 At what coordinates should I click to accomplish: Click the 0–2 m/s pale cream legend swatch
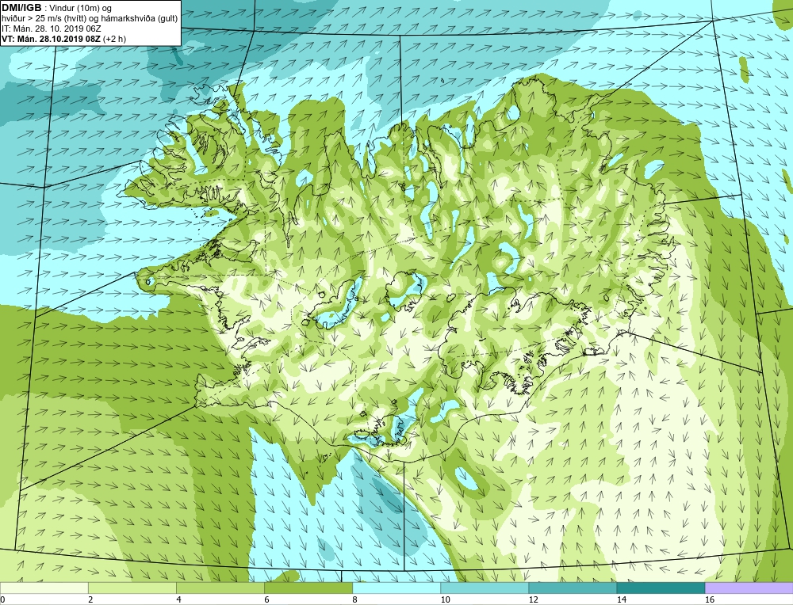pyautogui.click(x=44, y=588)
